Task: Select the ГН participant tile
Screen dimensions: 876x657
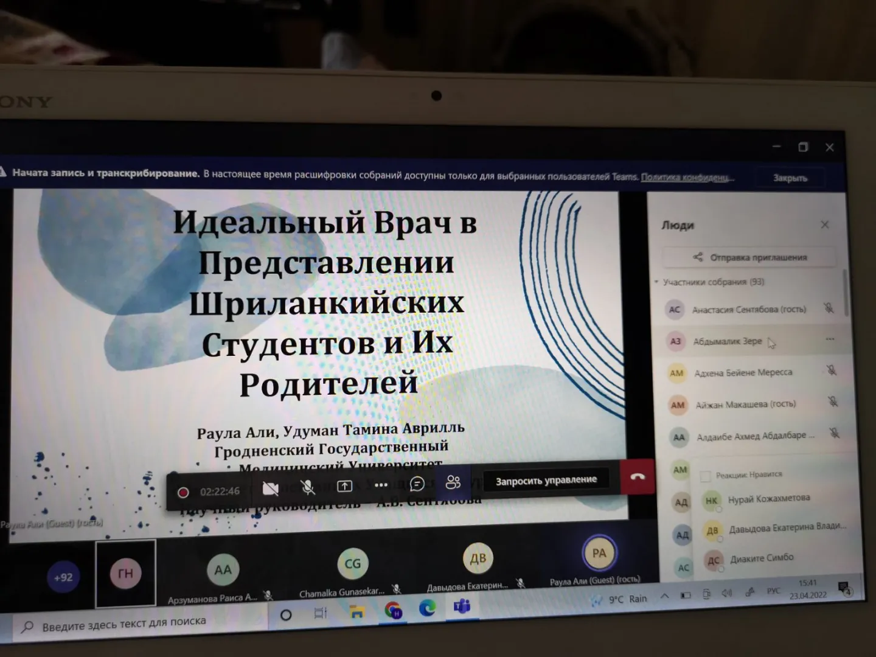Action: click(125, 573)
